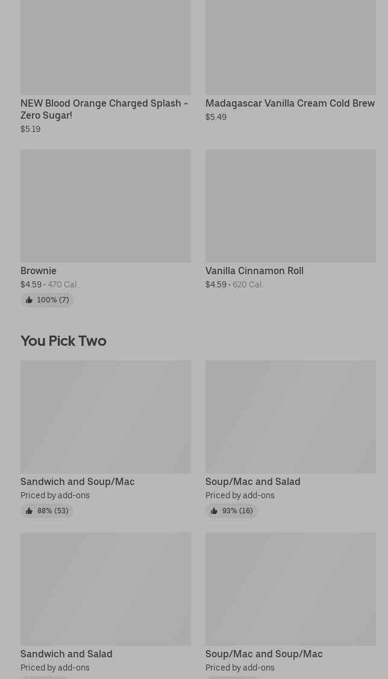Choose the Soup/Mac and Soup/Mac image tile
The width and height of the screenshot is (388, 679).
click(x=290, y=589)
